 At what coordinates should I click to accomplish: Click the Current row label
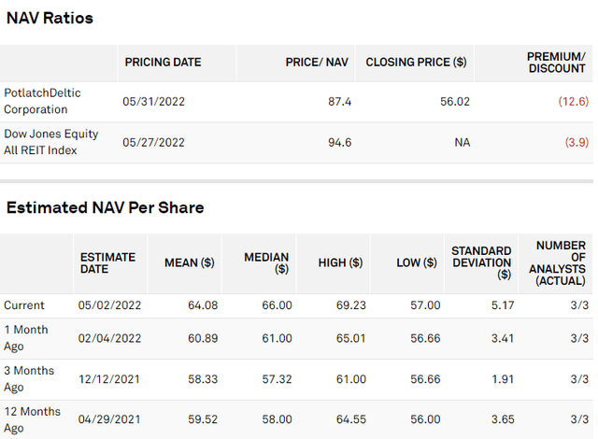tap(24, 305)
